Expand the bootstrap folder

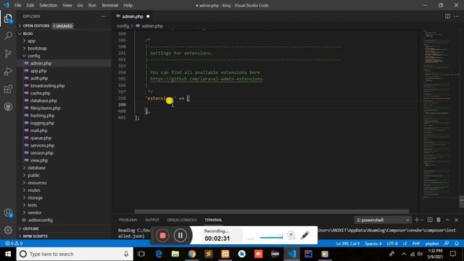(x=37, y=49)
